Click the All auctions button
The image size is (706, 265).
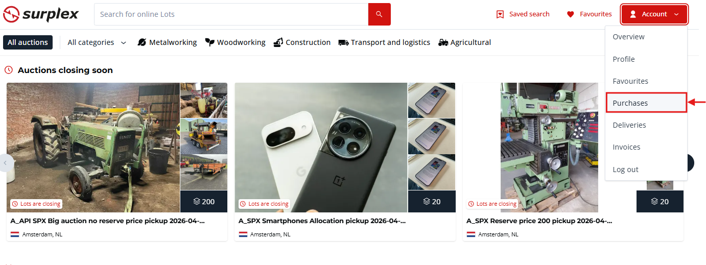28,42
